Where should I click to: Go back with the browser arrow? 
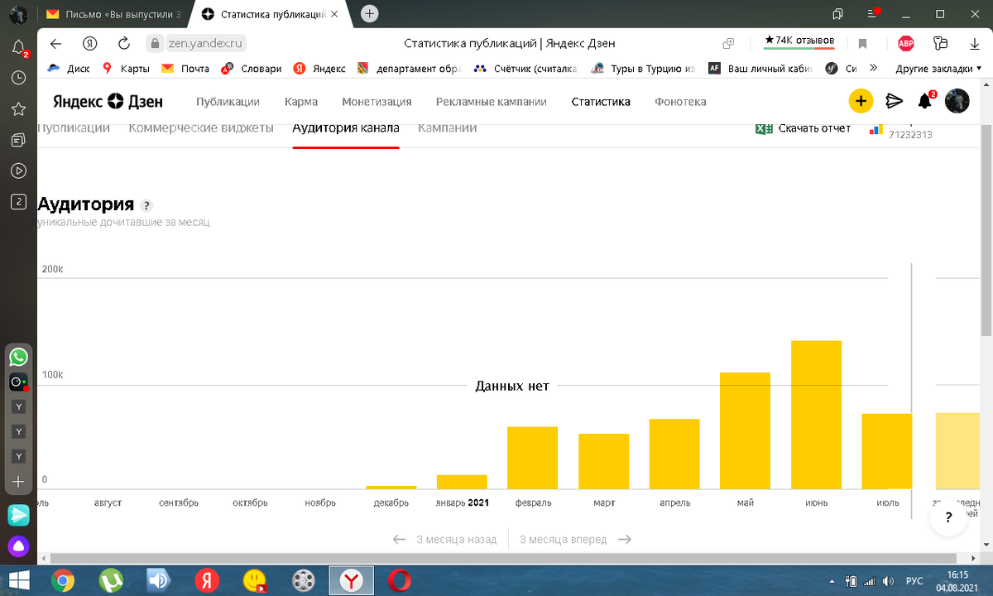point(55,43)
